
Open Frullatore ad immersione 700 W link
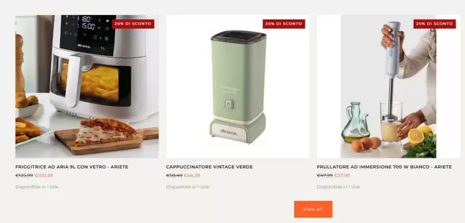click(384, 167)
